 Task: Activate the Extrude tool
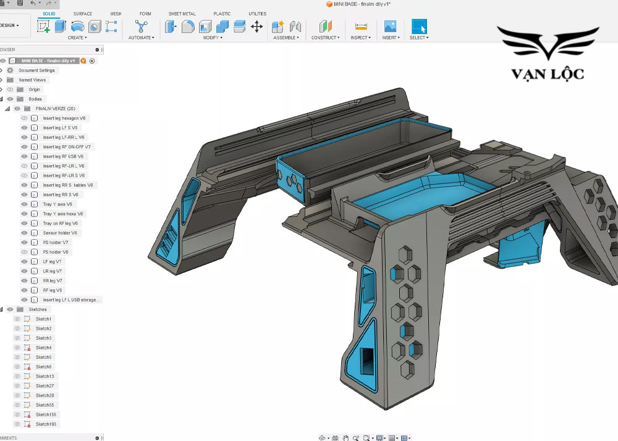(59, 26)
